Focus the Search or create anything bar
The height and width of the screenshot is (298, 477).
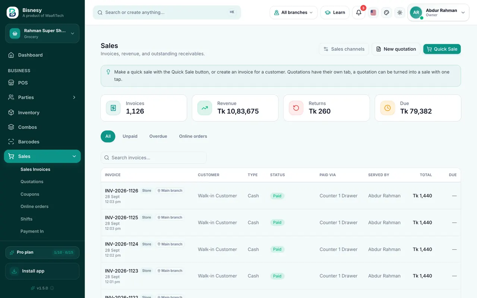[167, 13]
